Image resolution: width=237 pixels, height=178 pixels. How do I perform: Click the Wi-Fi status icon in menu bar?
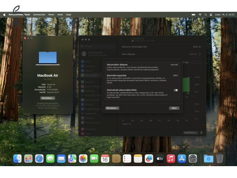200,15
